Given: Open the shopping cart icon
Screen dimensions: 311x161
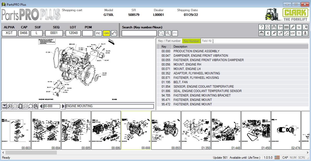Looking at the screenshot, I should pos(280,27).
